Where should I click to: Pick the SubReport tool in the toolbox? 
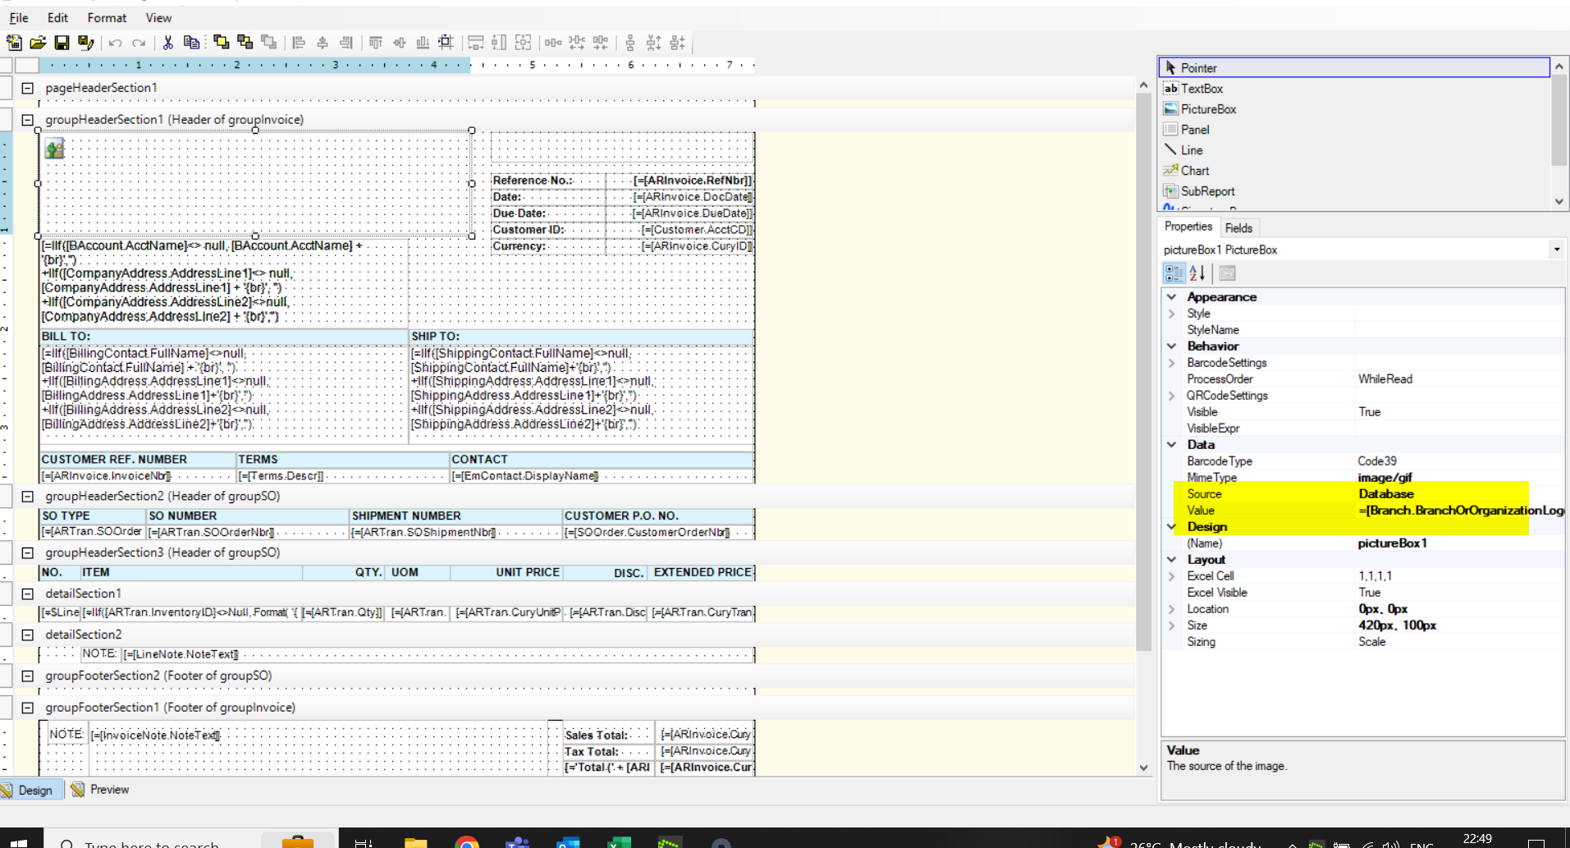click(1353, 191)
